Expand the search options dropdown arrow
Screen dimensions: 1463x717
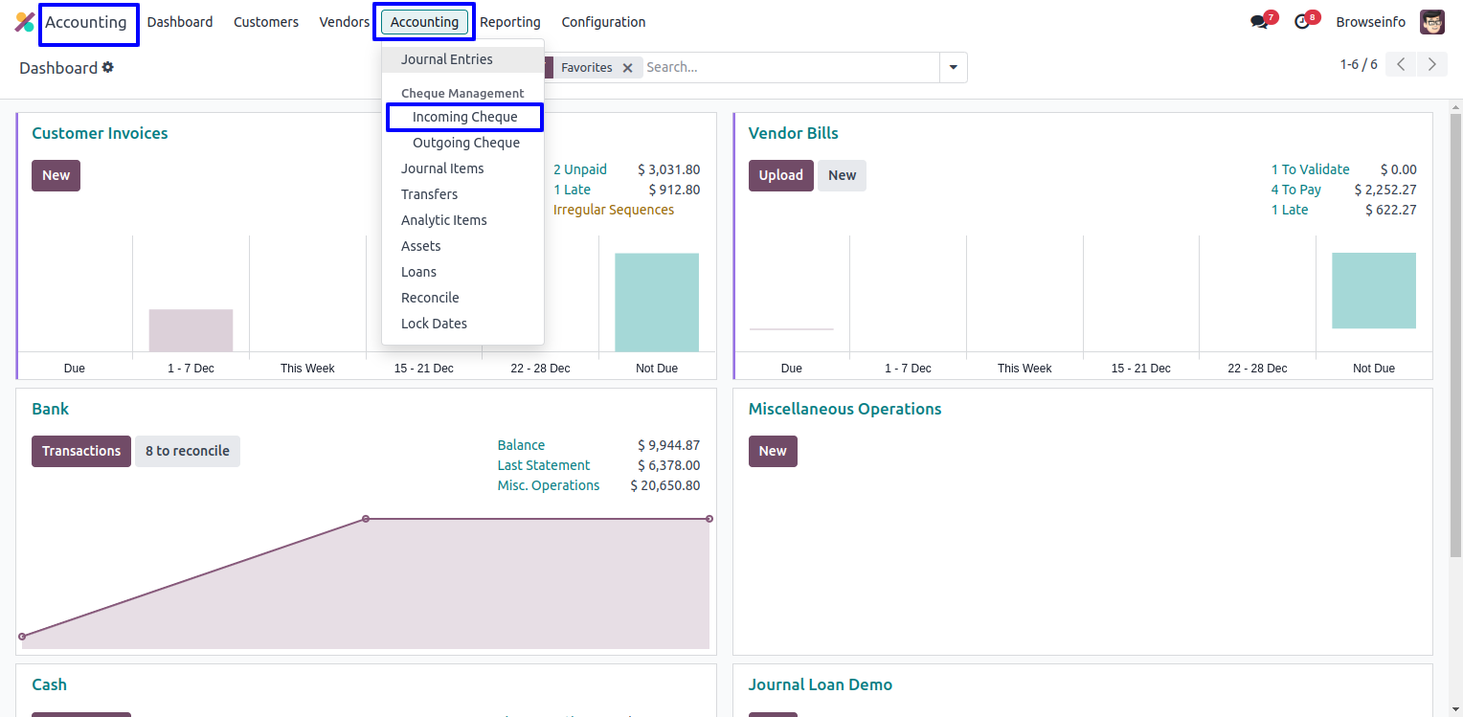953,68
